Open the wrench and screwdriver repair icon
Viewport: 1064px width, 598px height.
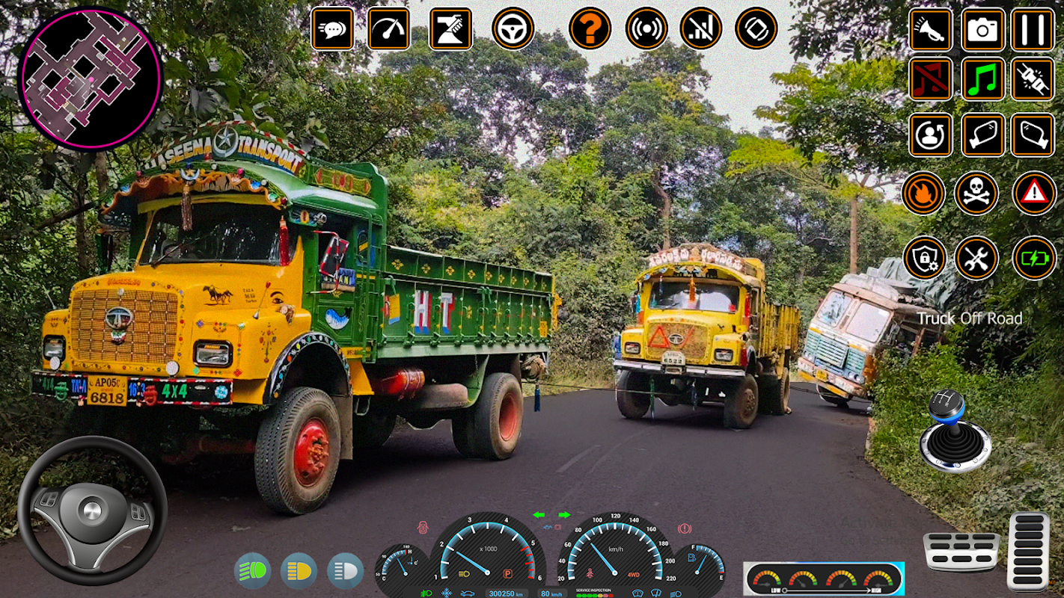[x=976, y=259]
